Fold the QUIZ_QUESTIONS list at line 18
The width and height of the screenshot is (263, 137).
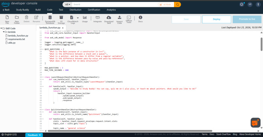[x=43, y=49]
